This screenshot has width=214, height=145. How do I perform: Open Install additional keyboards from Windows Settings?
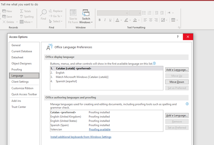point(81,137)
